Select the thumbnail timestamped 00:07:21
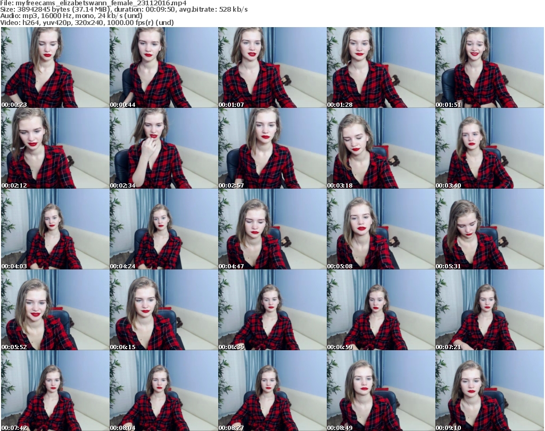 click(490, 310)
